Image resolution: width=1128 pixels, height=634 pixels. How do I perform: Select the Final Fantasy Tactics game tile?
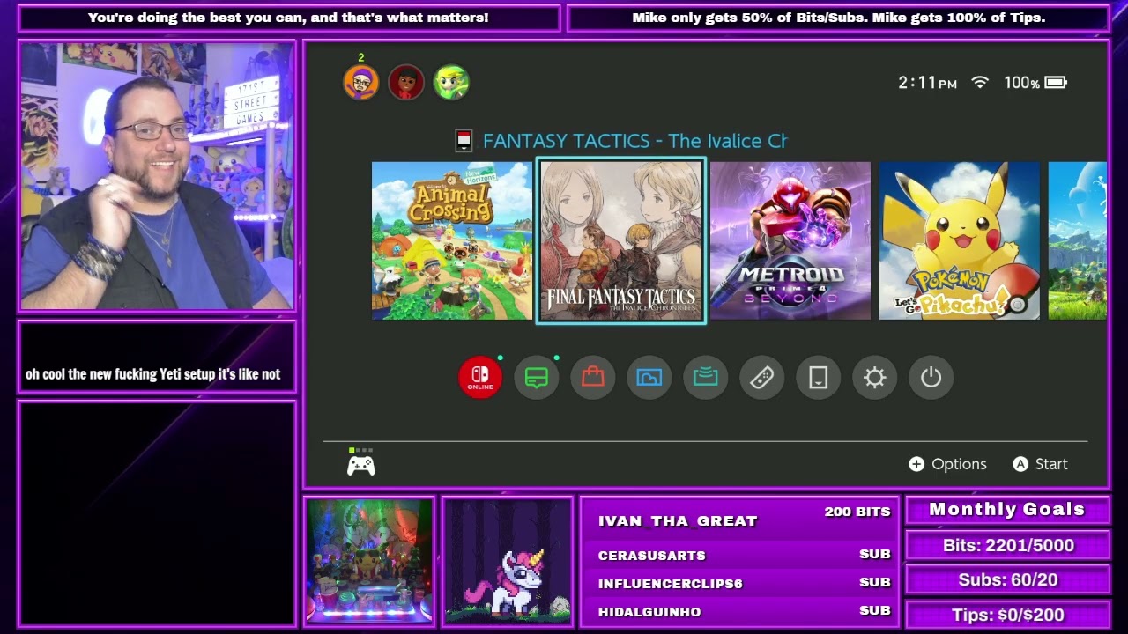(621, 240)
